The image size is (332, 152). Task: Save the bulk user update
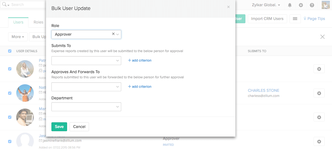[59, 127]
